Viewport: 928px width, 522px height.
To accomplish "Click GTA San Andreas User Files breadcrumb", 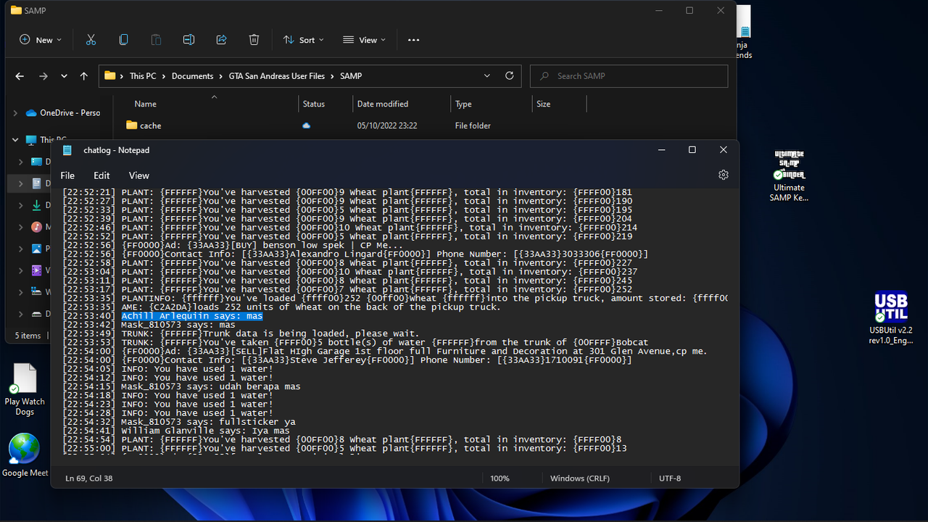I will click(x=277, y=76).
